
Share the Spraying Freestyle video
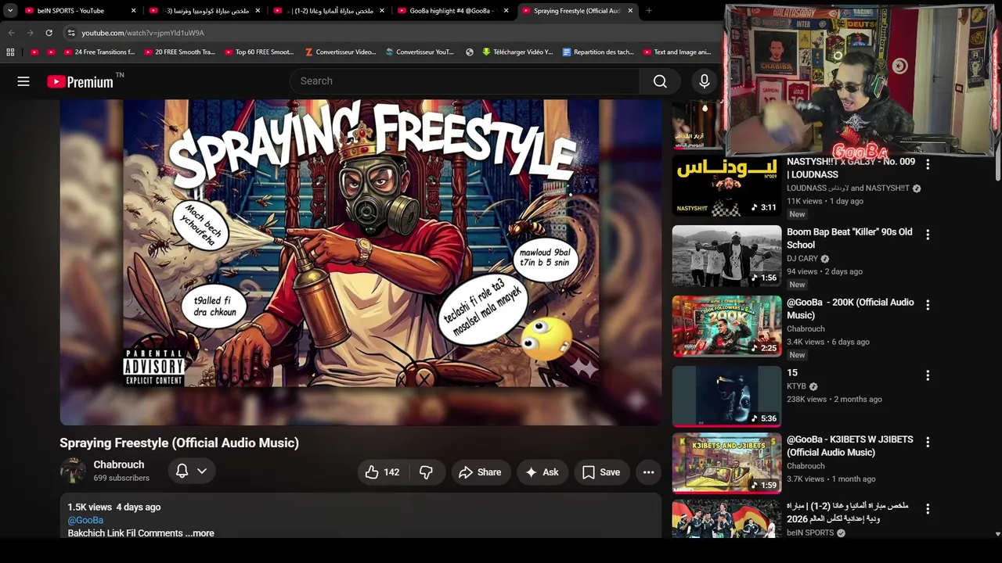pos(480,472)
